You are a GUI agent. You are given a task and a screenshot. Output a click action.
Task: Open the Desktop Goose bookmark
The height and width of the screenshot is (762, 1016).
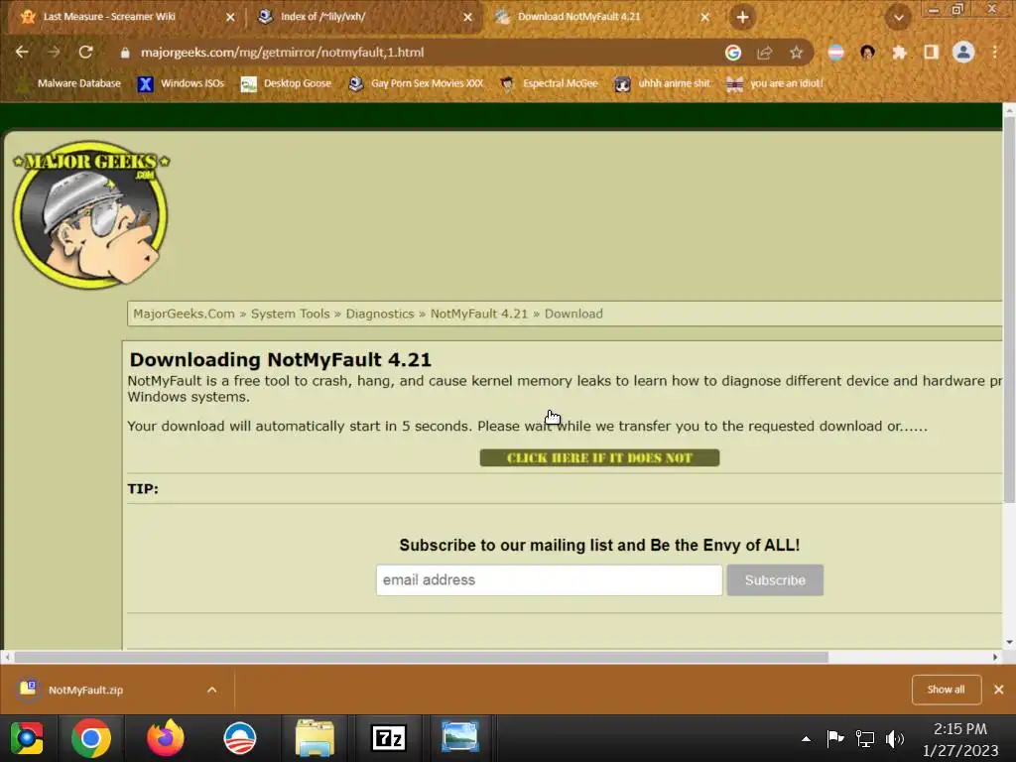tap(287, 83)
